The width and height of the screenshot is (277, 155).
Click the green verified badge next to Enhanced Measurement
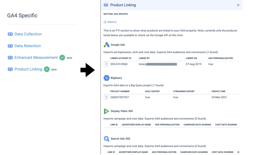tap(62, 58)
